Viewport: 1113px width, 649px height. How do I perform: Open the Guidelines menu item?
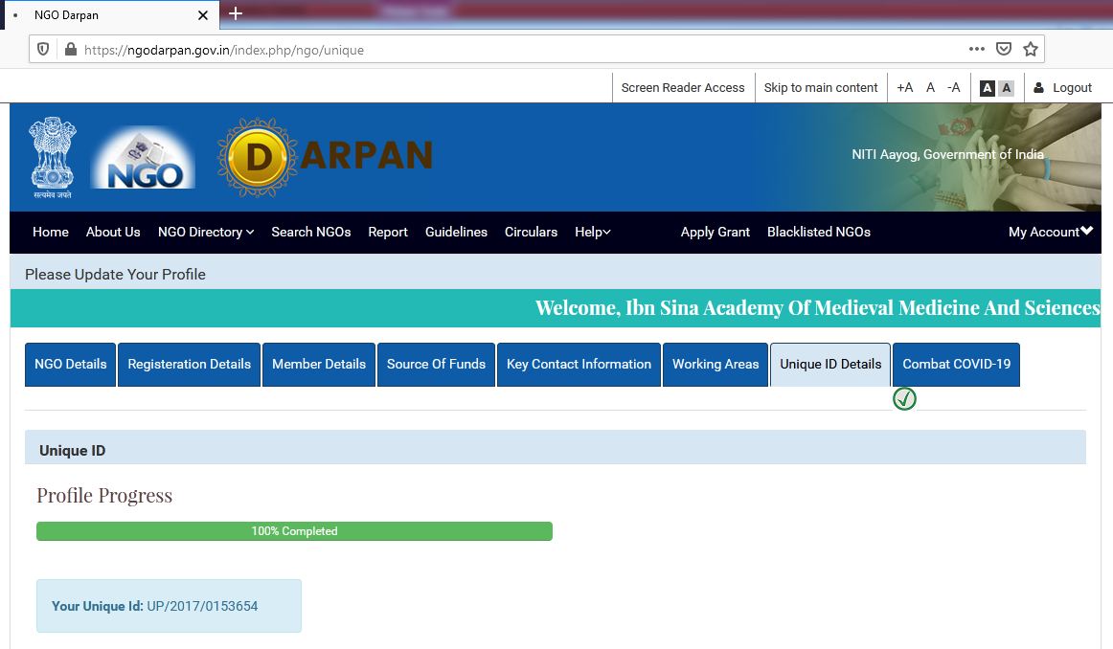[x=456, y=232]
